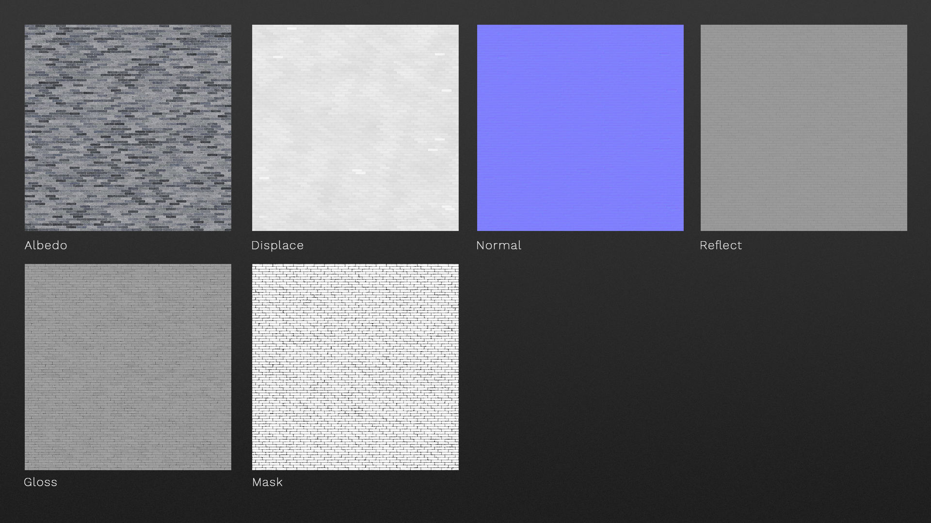The width and height of the screenshot is (931, 523).
Task: Click a white highlight in Displace map
Action: pyautogui.click(x=358, y=171)
